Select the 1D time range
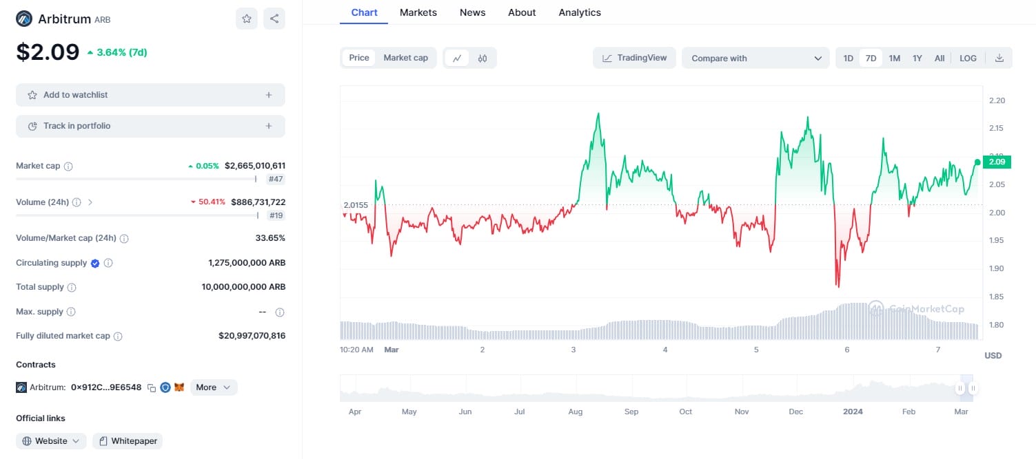This screenshot has width=1036, height=459. pos(848,58)
